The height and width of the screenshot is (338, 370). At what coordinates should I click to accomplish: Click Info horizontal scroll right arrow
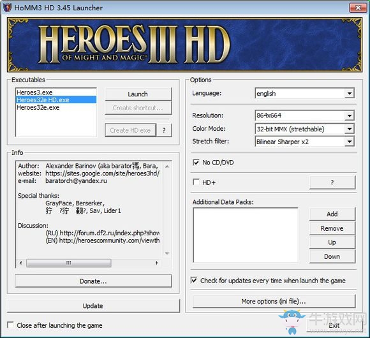(157, 263)
